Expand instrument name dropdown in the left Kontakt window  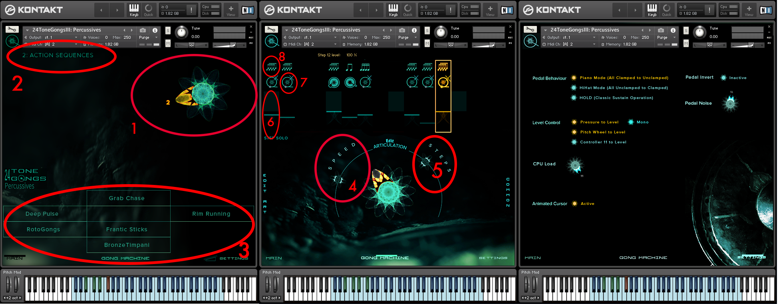click(27, 30)
